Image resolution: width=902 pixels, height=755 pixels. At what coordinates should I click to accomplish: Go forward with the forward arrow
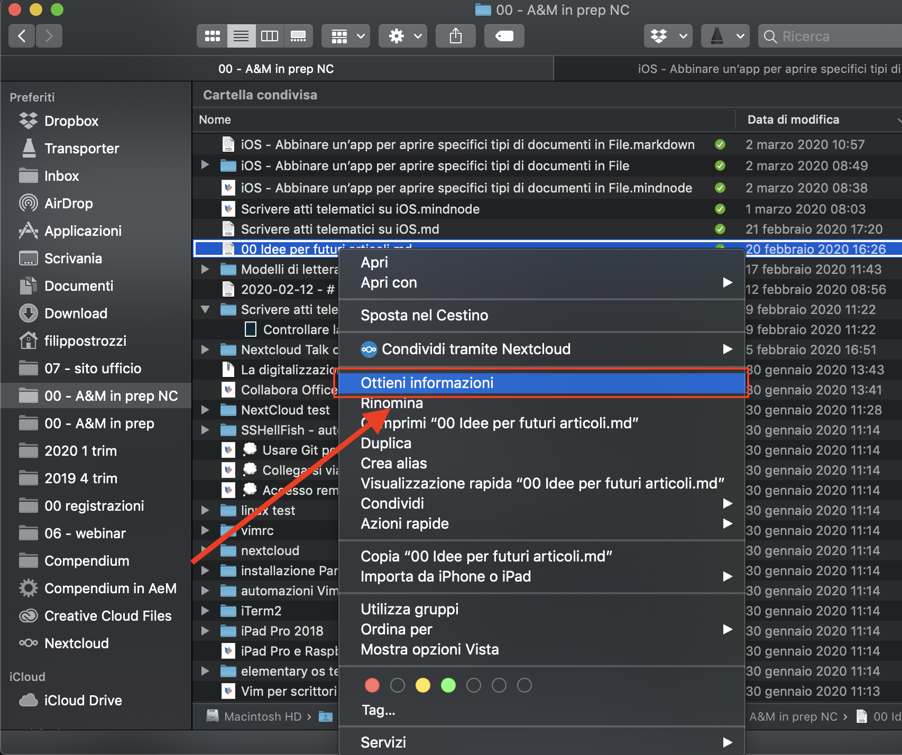coord(49,36)
